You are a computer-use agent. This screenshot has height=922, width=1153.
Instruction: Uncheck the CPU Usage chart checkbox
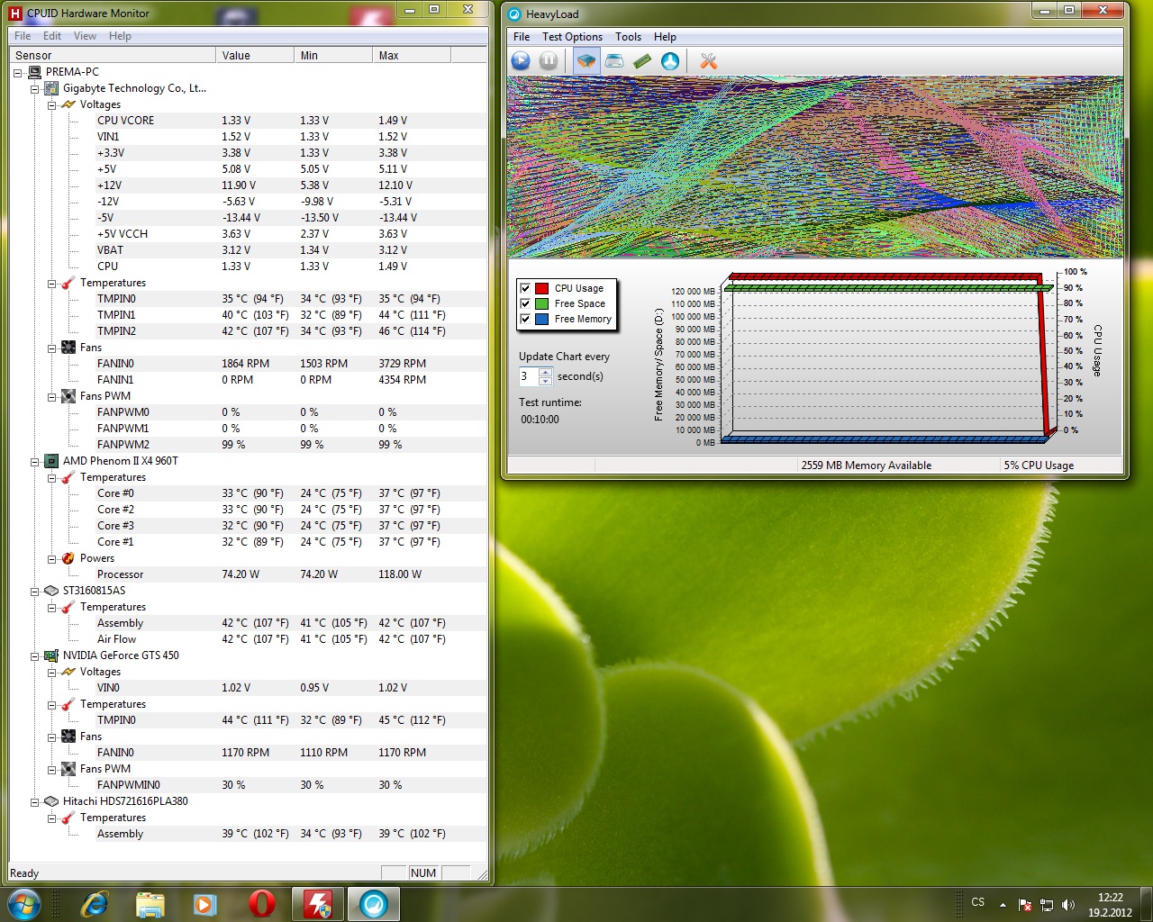pos(525,288)
